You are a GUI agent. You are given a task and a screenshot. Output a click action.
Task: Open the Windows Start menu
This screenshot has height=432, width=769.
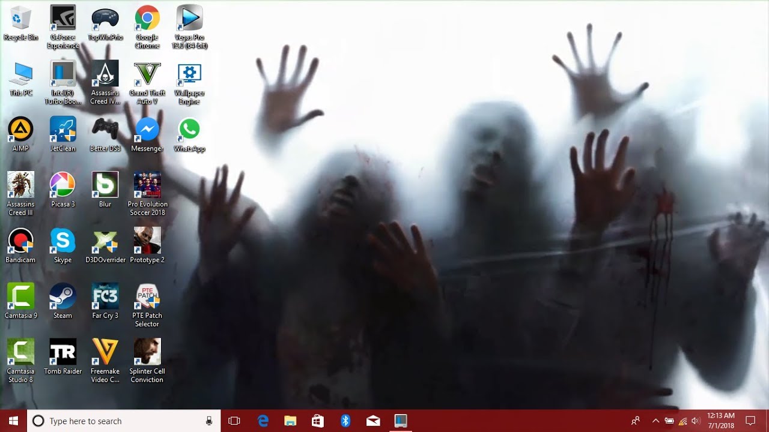[13, 421]
